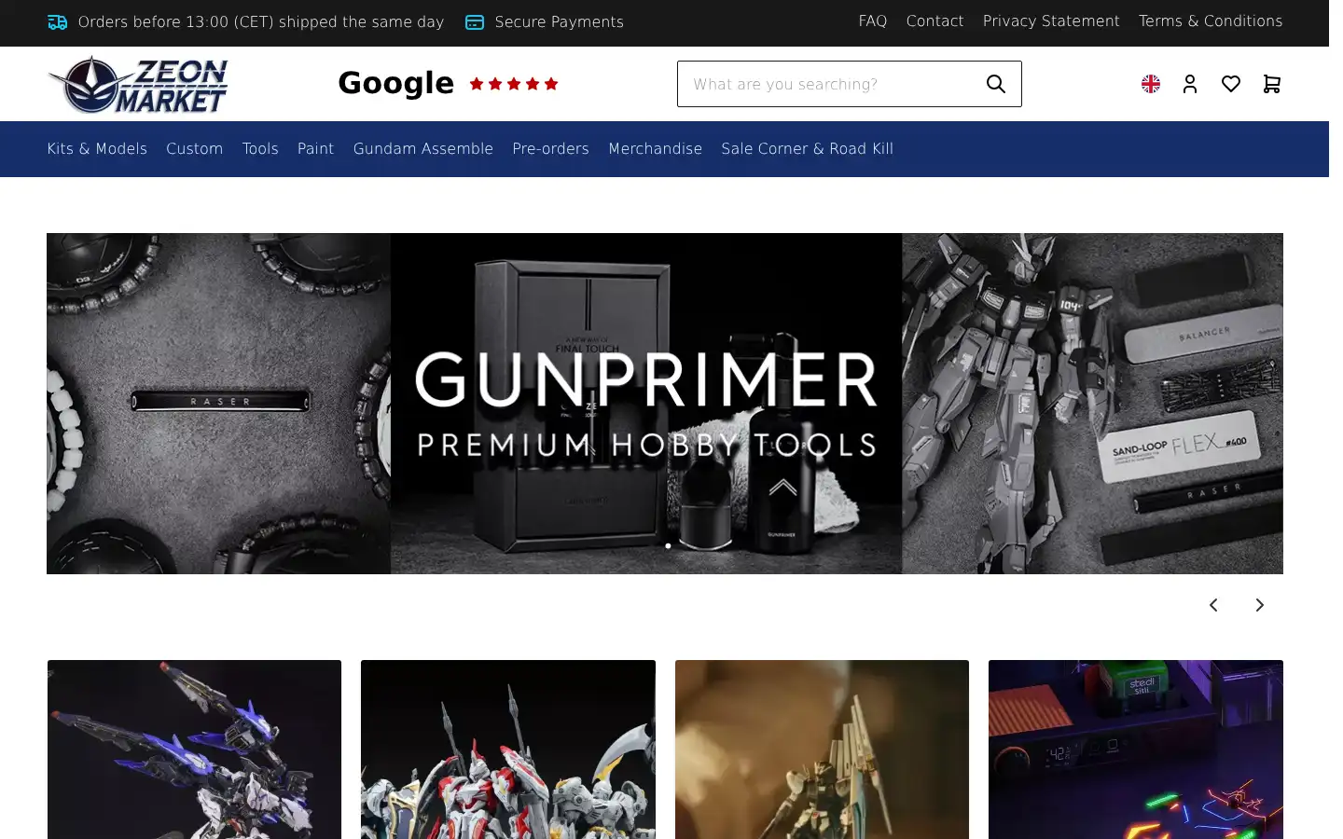Go to next banner slide

coord(1260,605)
